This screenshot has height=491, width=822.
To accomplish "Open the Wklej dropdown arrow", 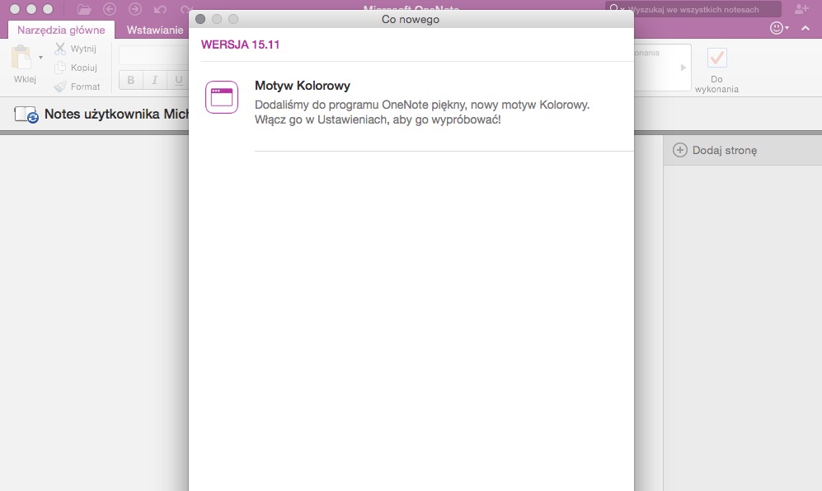I will pyautogui.click(x=40, y=58).
